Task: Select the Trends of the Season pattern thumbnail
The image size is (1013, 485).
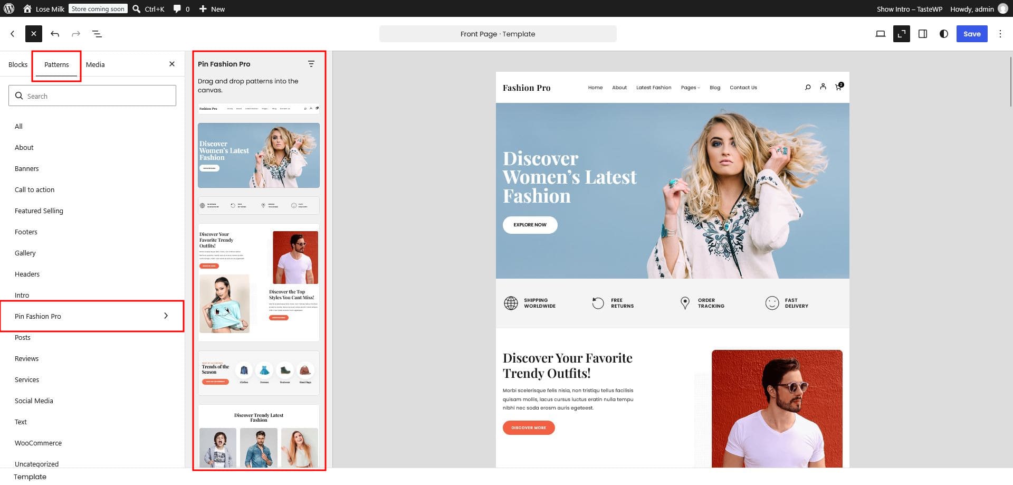Action: click(259, 373)
